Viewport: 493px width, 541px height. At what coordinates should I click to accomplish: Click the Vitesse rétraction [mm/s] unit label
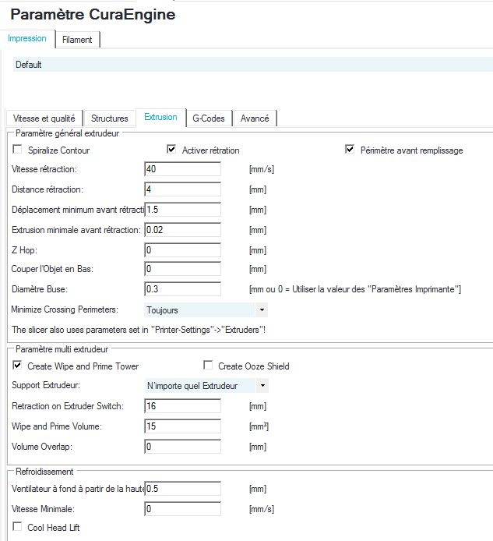click(x=262, y=169)
